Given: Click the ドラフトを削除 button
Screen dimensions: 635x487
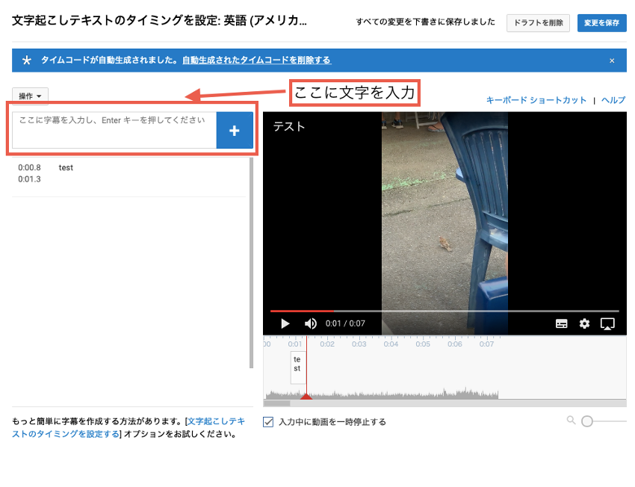Looking at the screenshot, I should point(539,23).
